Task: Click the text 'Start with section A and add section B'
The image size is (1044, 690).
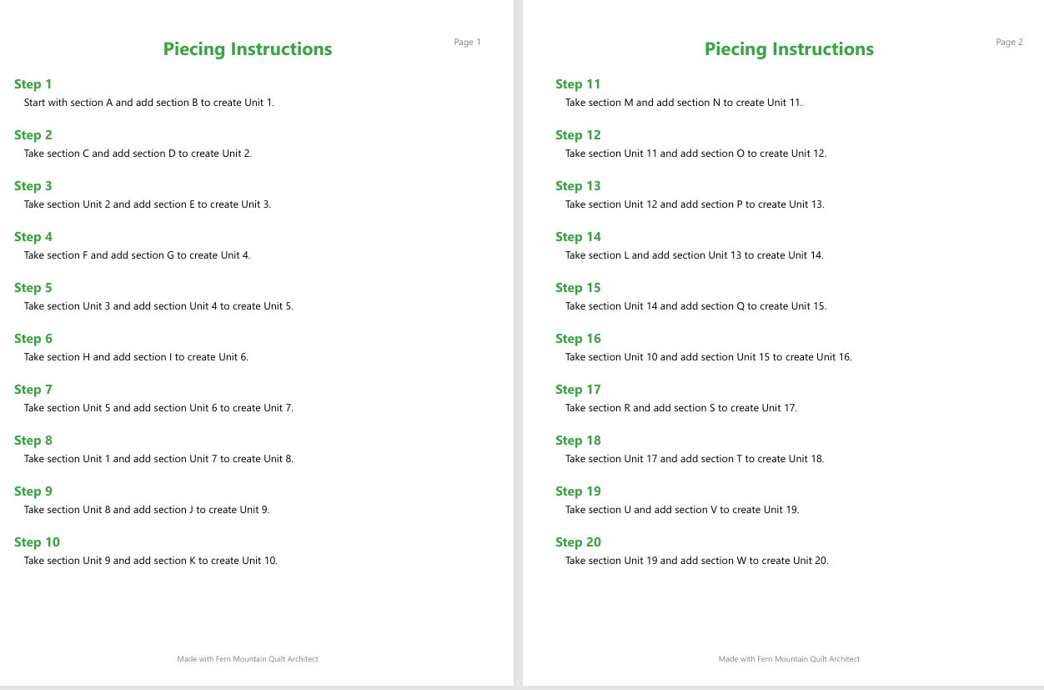Action: [111, 103]
